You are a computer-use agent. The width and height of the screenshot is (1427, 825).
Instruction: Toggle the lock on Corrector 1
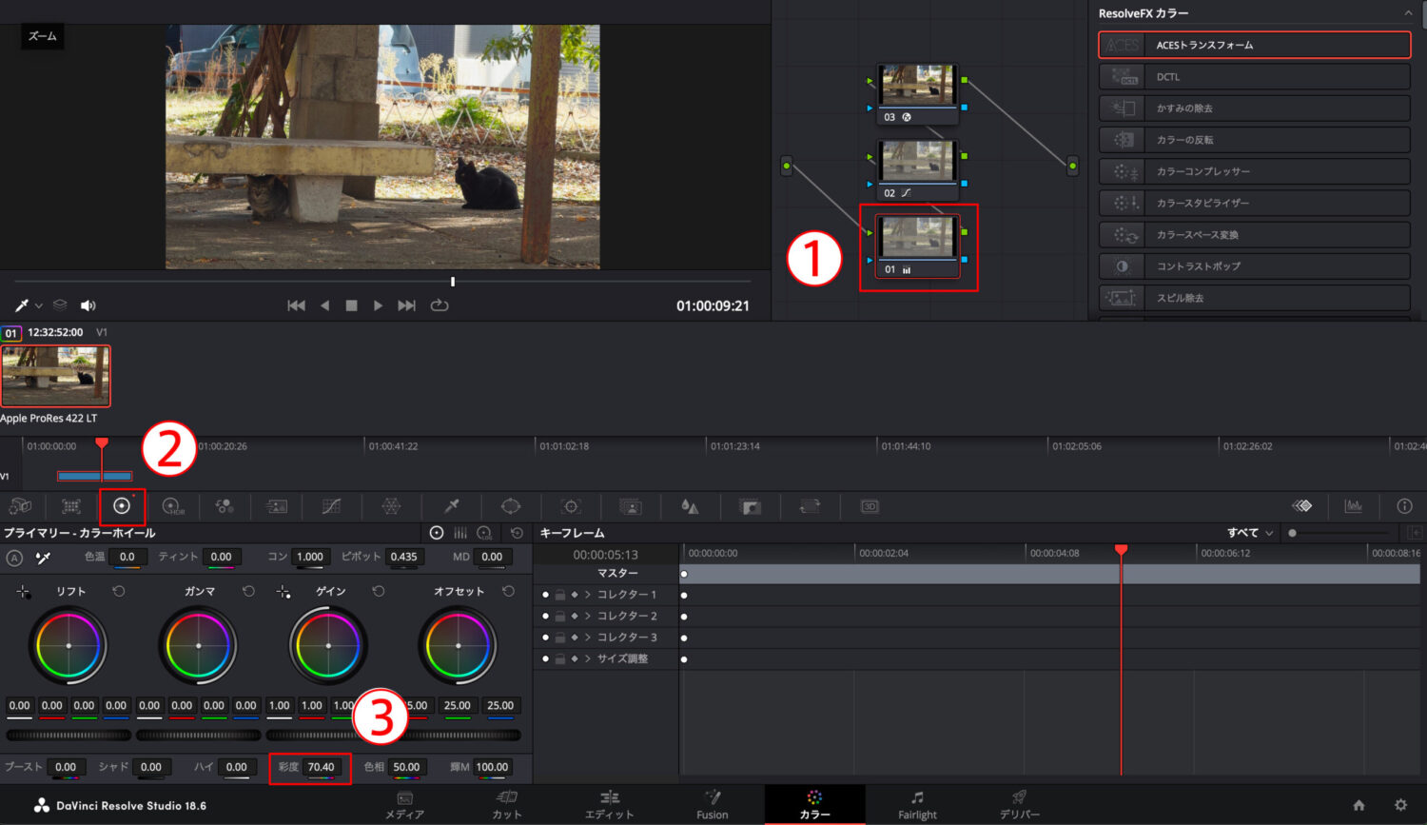(x=560, y=595)
